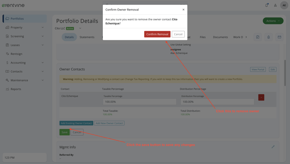Image resolution: width=290 pixels, height=164 pixels.
Task: Click the Maintenance wrench icon
Action: tap(8, 80)
